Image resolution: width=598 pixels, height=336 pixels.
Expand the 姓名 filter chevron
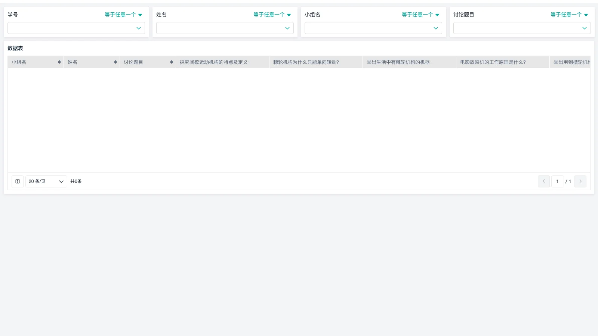[x=287, y=28]
